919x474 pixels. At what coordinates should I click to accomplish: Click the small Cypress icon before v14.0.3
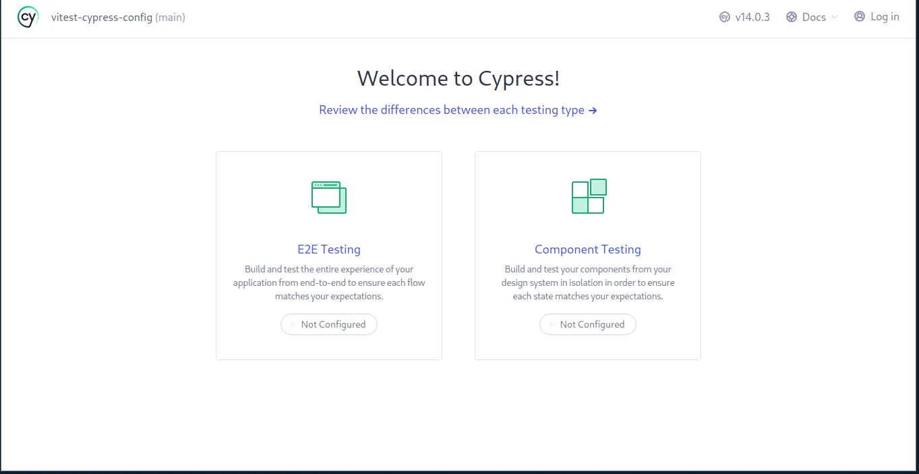coord(725,16)
